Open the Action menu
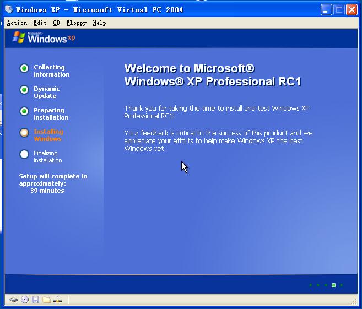The width and height of the screenshot is (362, 309). click(17, 23)
